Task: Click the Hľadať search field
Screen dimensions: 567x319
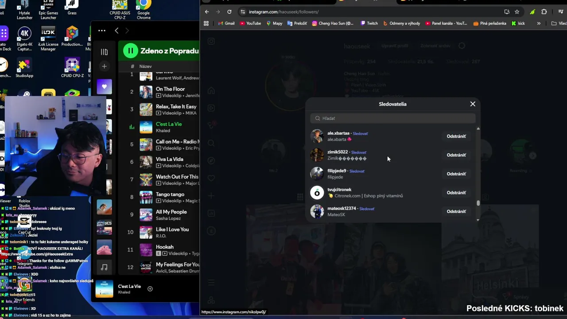Action: (393, 118)
